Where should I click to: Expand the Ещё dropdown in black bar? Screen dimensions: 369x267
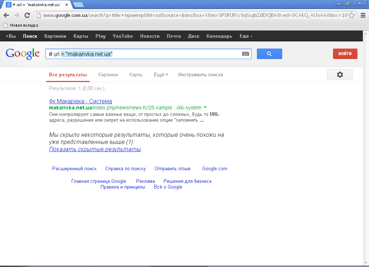coord(246,36)
